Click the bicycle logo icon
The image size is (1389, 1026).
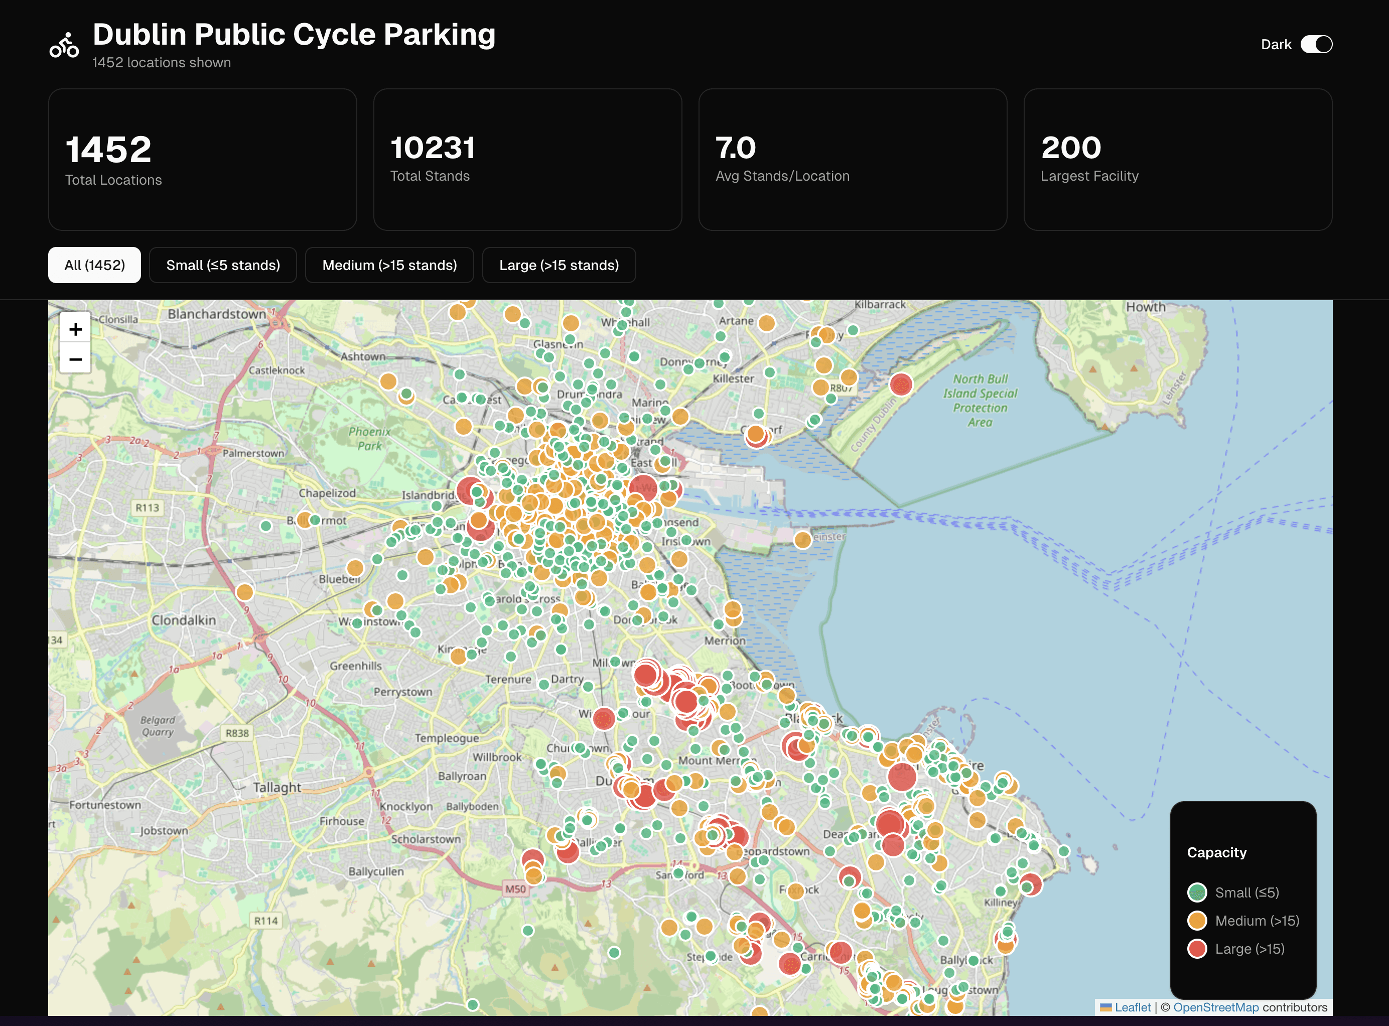tap(64, 45)
